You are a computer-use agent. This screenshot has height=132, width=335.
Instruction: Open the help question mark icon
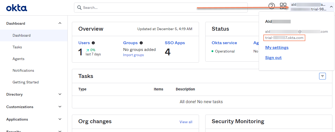click(x=271, y=6)
